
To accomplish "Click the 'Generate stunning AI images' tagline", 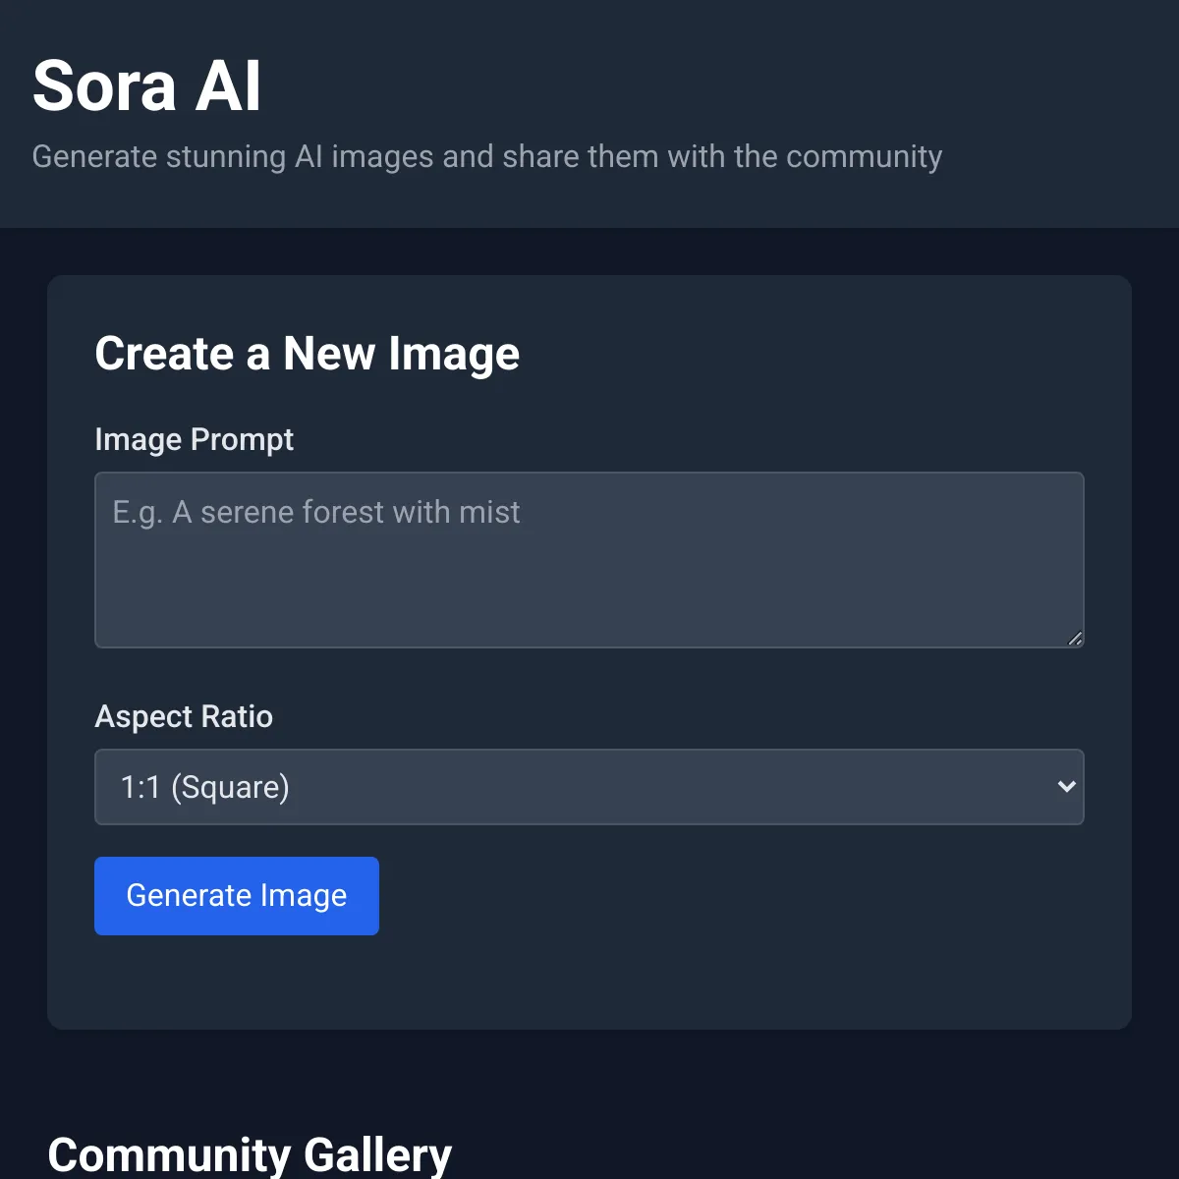I will pyautogui.click(x=487, y=156).
